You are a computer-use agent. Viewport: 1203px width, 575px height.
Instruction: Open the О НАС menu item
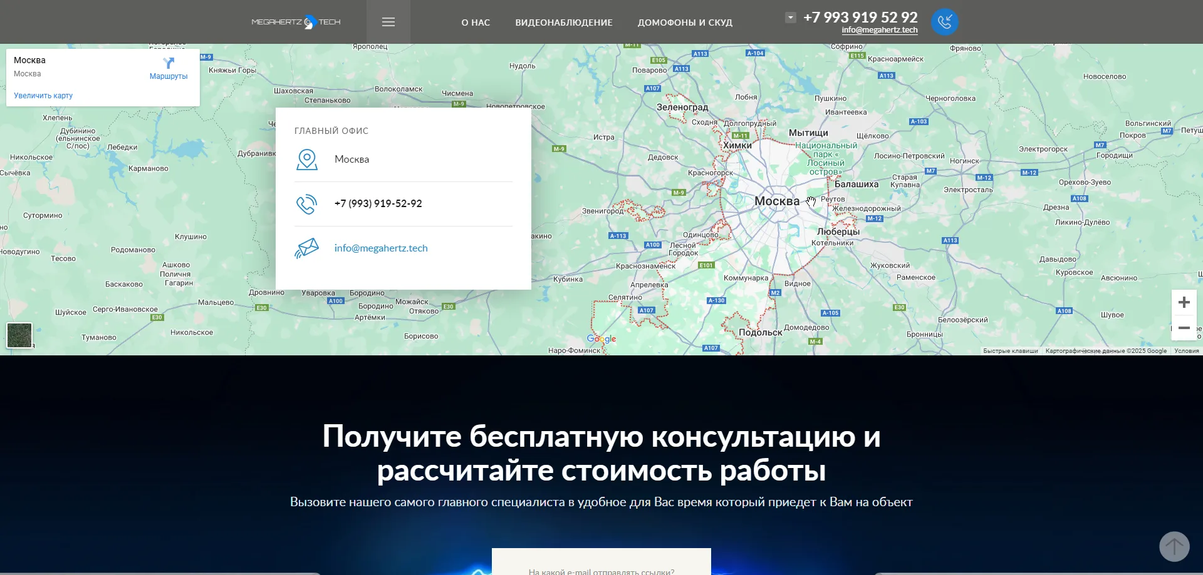pos(476,23)
